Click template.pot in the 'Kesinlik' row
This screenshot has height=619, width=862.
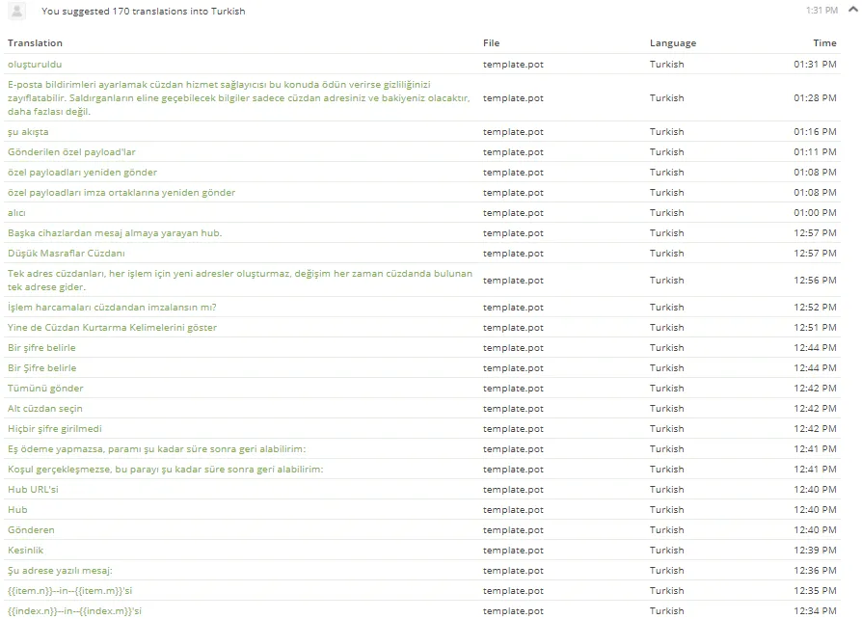514,551
